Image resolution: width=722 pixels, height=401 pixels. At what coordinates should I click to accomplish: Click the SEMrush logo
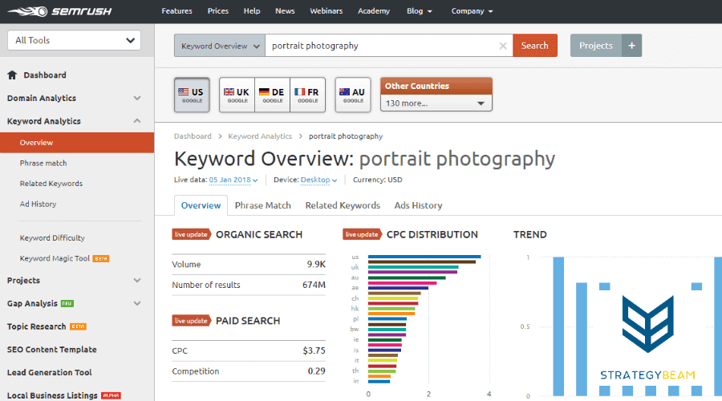[x=59, y=11]
